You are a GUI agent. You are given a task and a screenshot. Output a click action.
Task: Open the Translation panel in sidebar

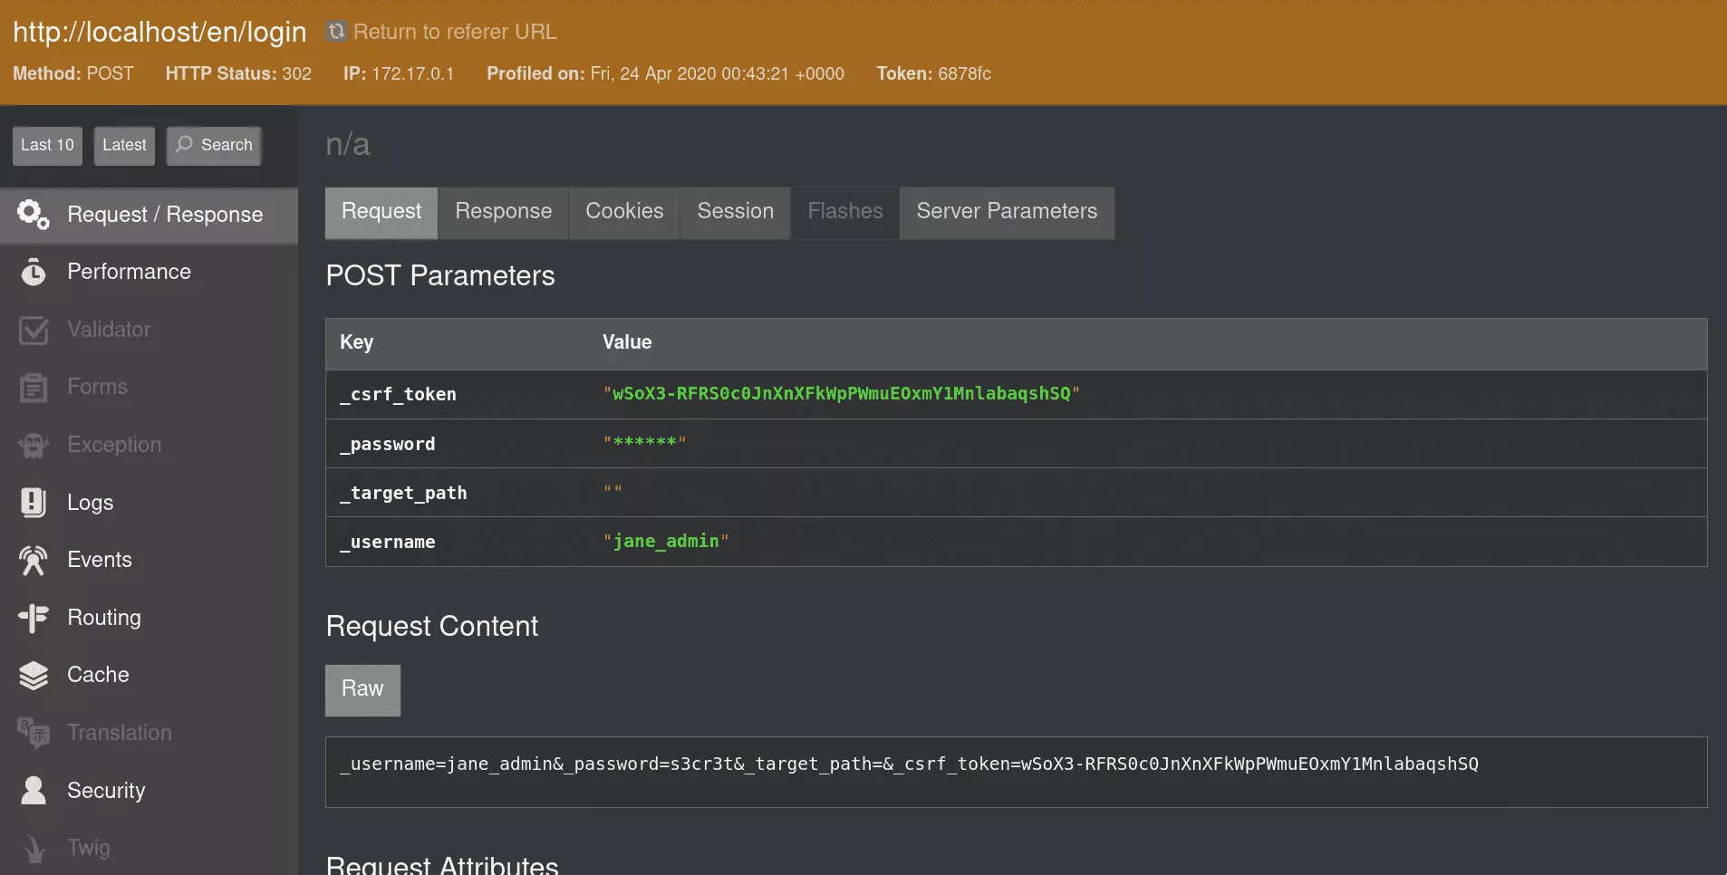point(119,733)
